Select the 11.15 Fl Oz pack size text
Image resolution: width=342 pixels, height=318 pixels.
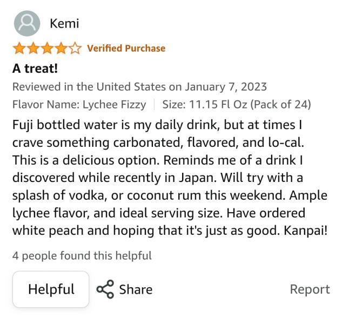coord(237,104)
